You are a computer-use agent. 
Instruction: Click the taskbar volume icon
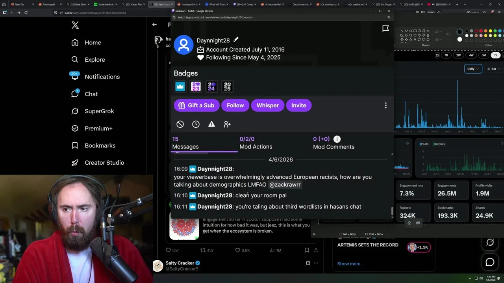(480, 278)
